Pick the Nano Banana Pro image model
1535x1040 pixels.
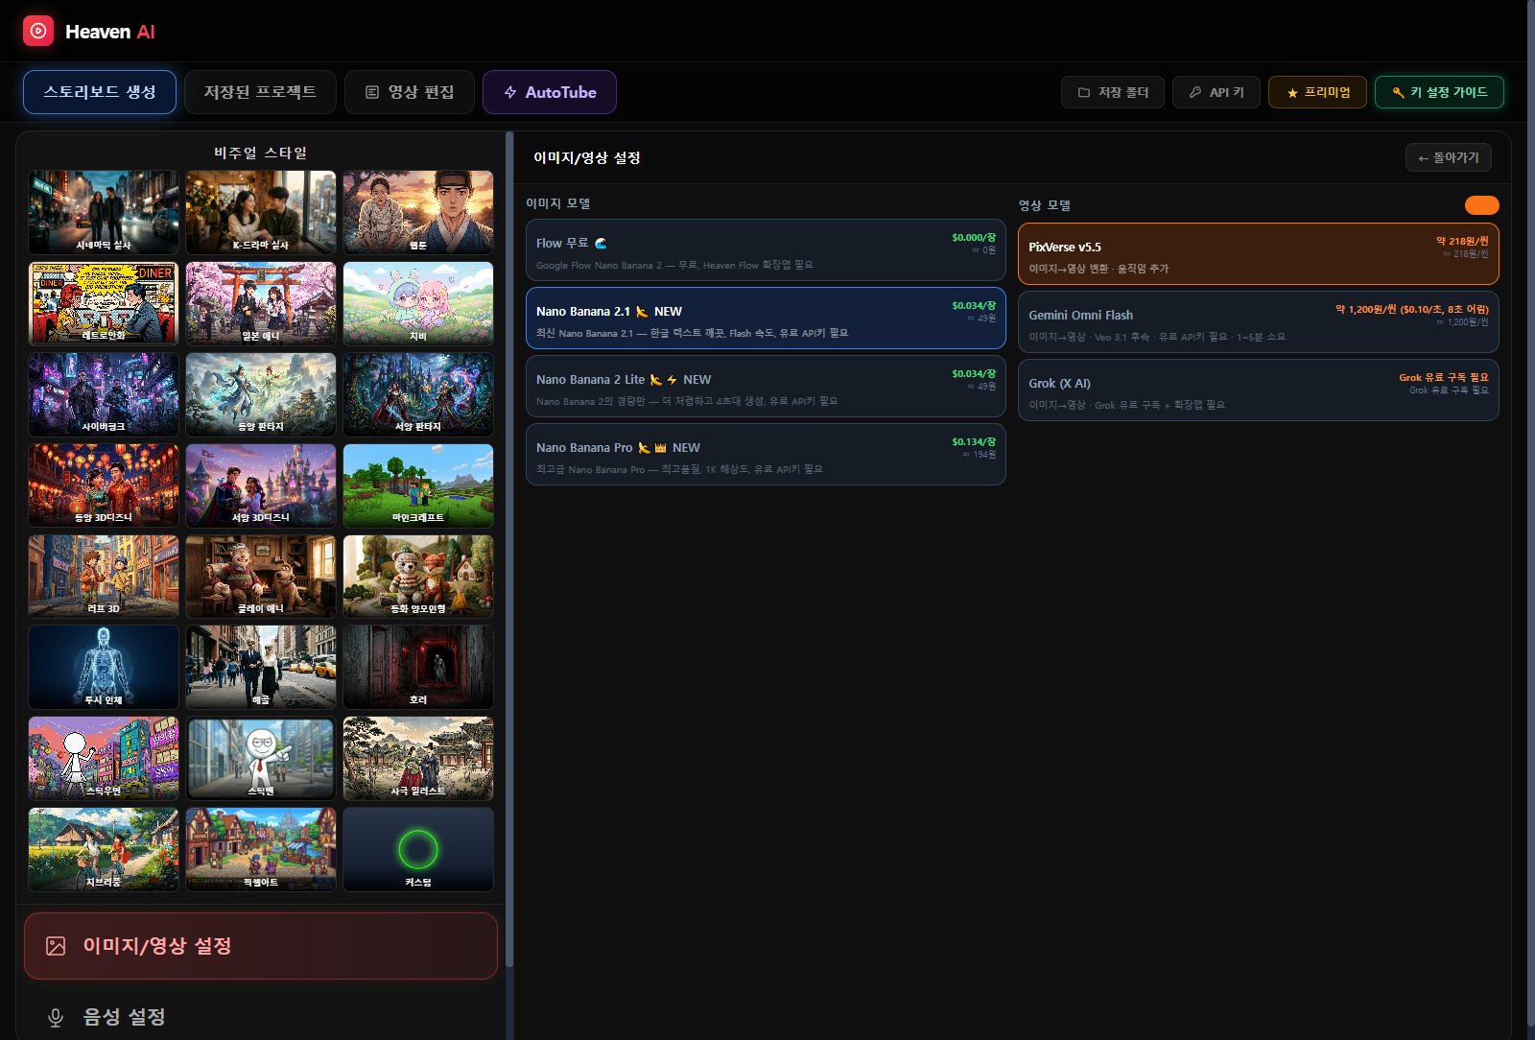766,455
